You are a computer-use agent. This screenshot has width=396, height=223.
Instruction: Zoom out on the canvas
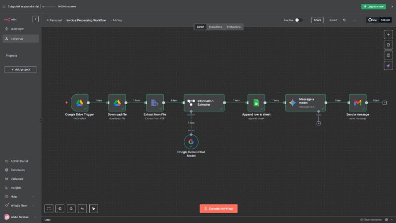tap(71, 209)
